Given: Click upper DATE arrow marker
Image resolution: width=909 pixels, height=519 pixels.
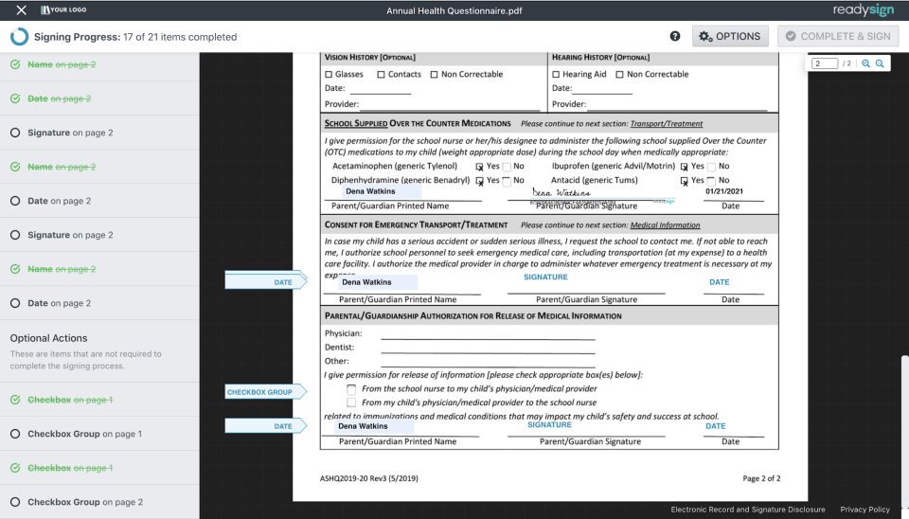Looking at the screenshot, I should point(265,281).
